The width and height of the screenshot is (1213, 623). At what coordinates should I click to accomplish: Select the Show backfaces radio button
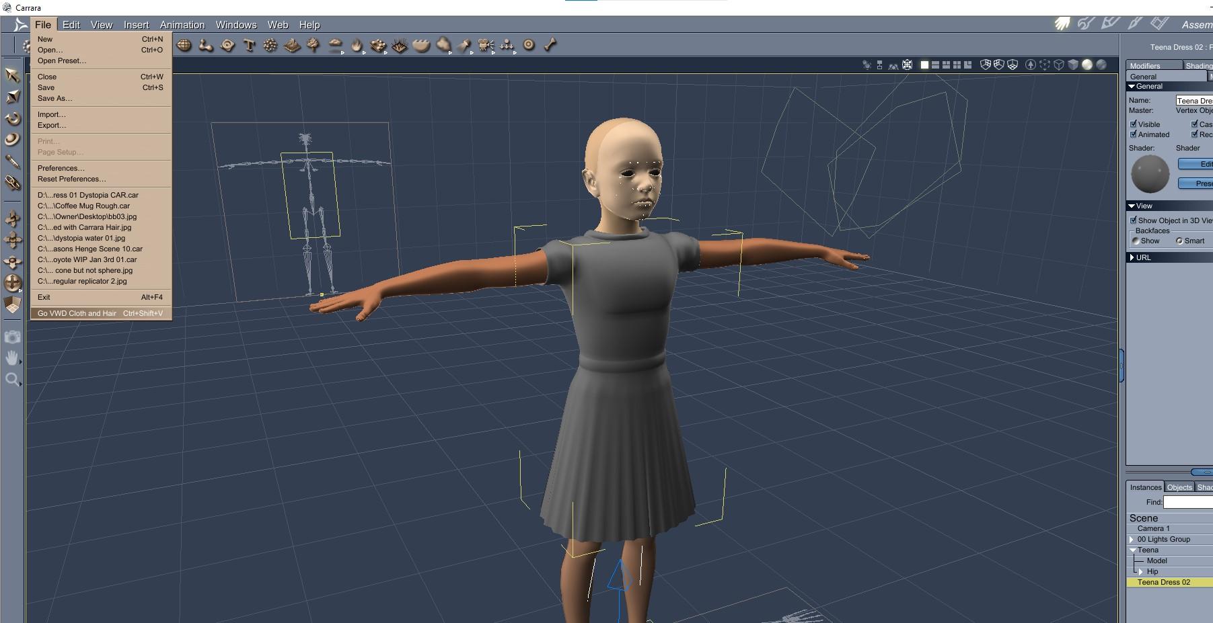point(1136,241)
